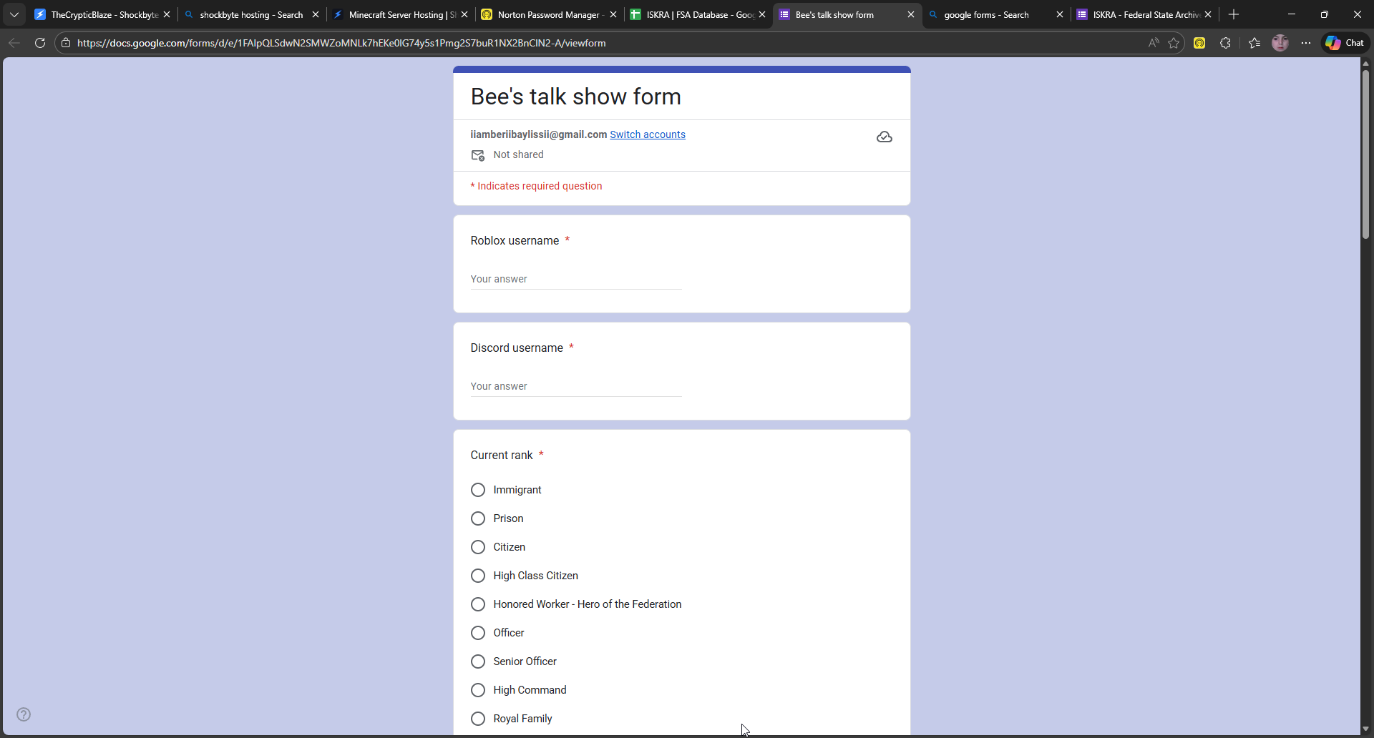Select the Senior Officer radio button
This screenshot has width=1374, height=738.
coord(478,661)
